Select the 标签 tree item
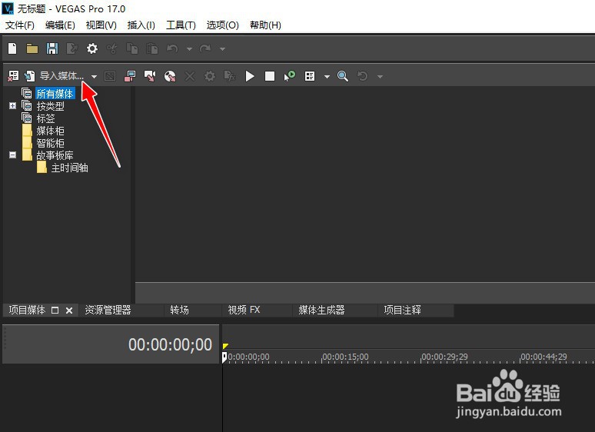This screenshot has width=595, height=432. click(x=45, y=118)
